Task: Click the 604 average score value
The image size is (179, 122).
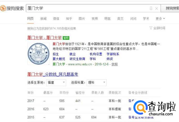Action: (x=62, y=109)
